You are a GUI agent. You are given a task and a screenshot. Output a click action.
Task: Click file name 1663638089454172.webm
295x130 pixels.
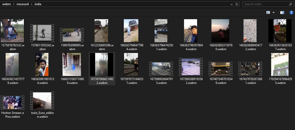tap(250, 47)
